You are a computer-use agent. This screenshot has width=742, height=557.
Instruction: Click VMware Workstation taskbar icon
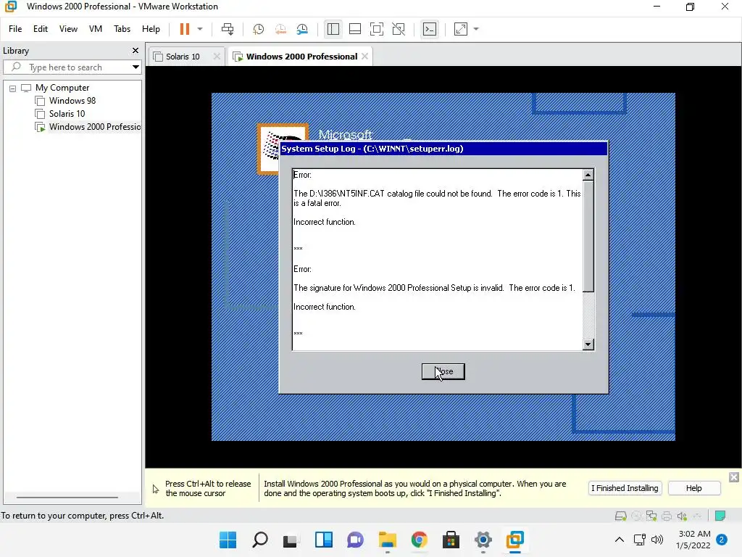pos(515,540)
